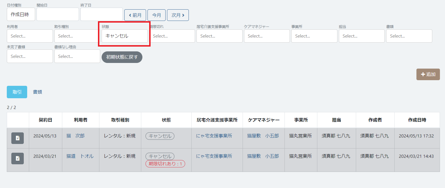Open document icon for 2024/03/21 row

[18, 158]
